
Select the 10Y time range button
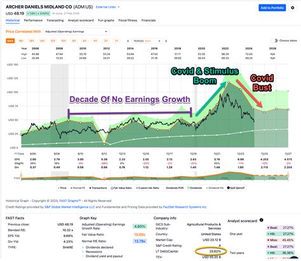tap(64, 41)
